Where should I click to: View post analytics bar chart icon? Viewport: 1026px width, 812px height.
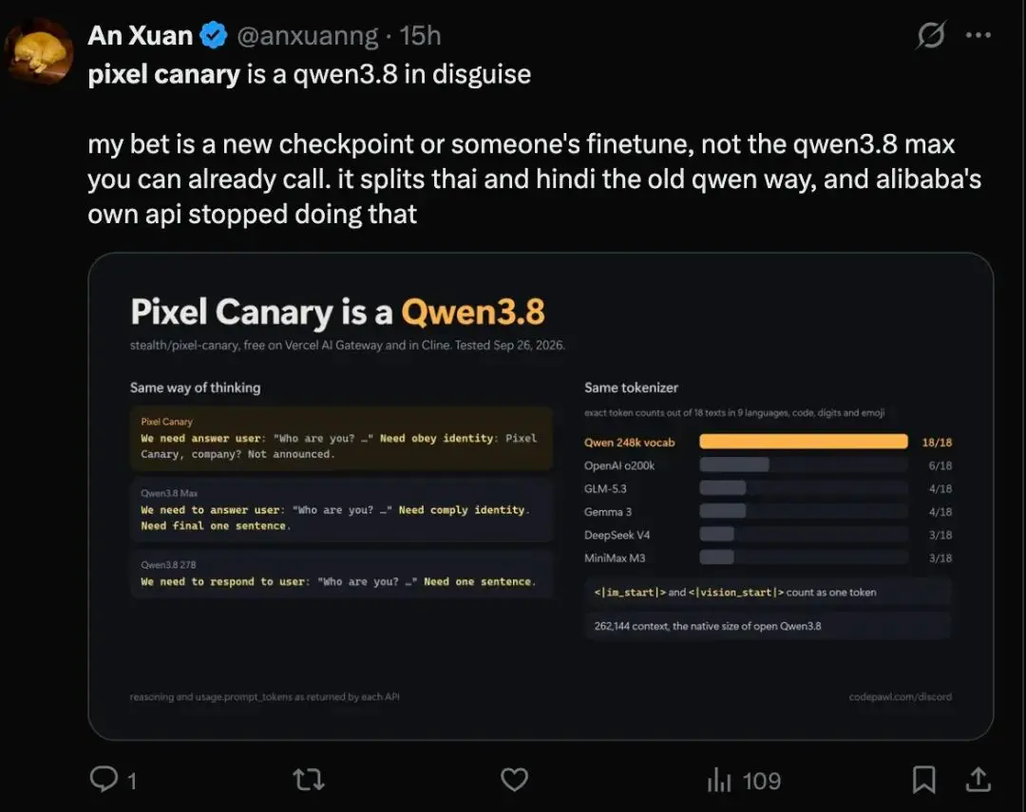point(718,780)
